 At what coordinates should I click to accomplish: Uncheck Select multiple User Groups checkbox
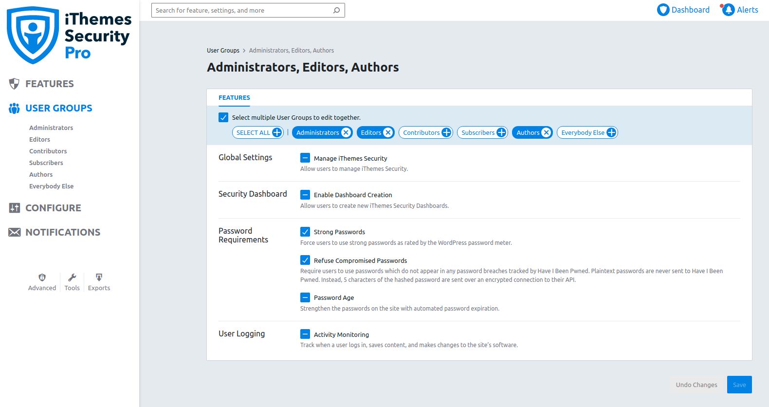[223, 117]
